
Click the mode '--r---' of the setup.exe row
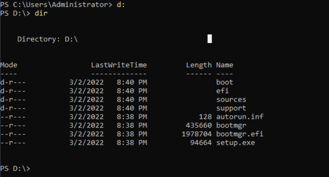(x=13, y=143)
